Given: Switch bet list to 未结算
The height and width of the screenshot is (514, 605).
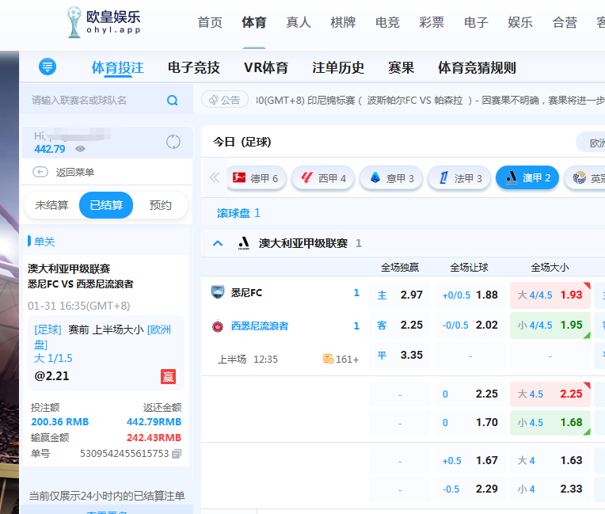Looking at the screenshot, I should 51,205.
